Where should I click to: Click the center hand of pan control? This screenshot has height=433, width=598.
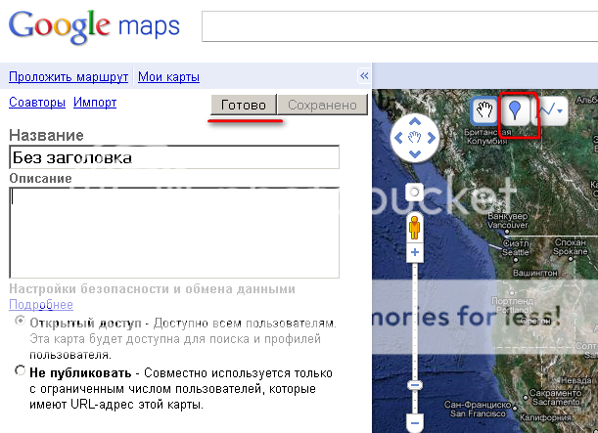(415, 138)
